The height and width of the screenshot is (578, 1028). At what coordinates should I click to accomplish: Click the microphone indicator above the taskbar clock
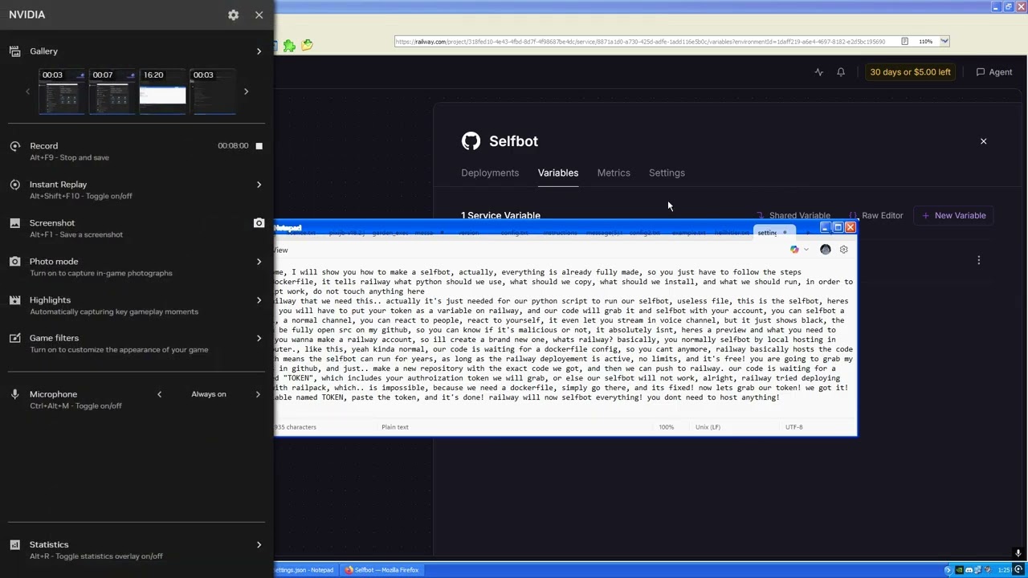[x=1018, y=553]
